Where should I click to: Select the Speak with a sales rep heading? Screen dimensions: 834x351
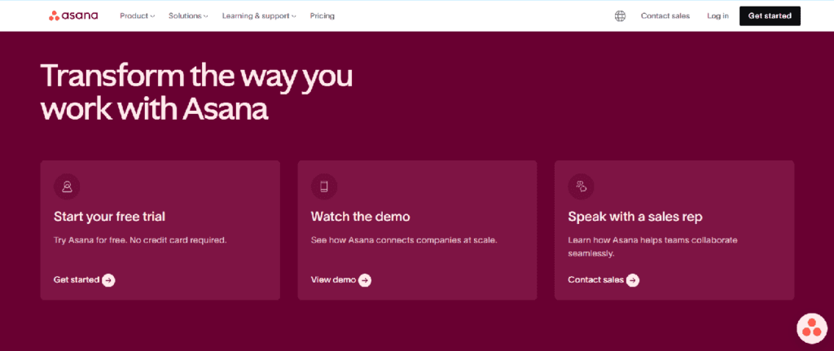[x=634, y=217]
